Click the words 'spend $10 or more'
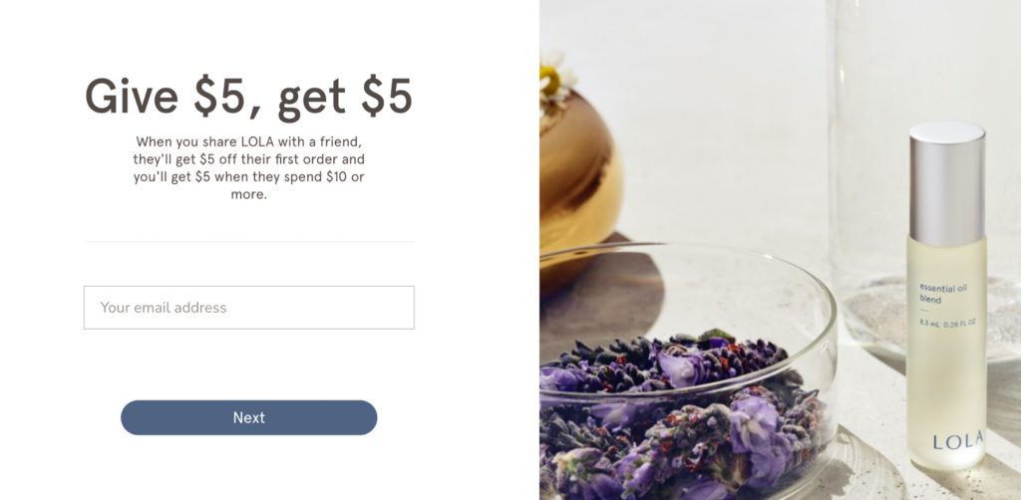 coord(292,185)
